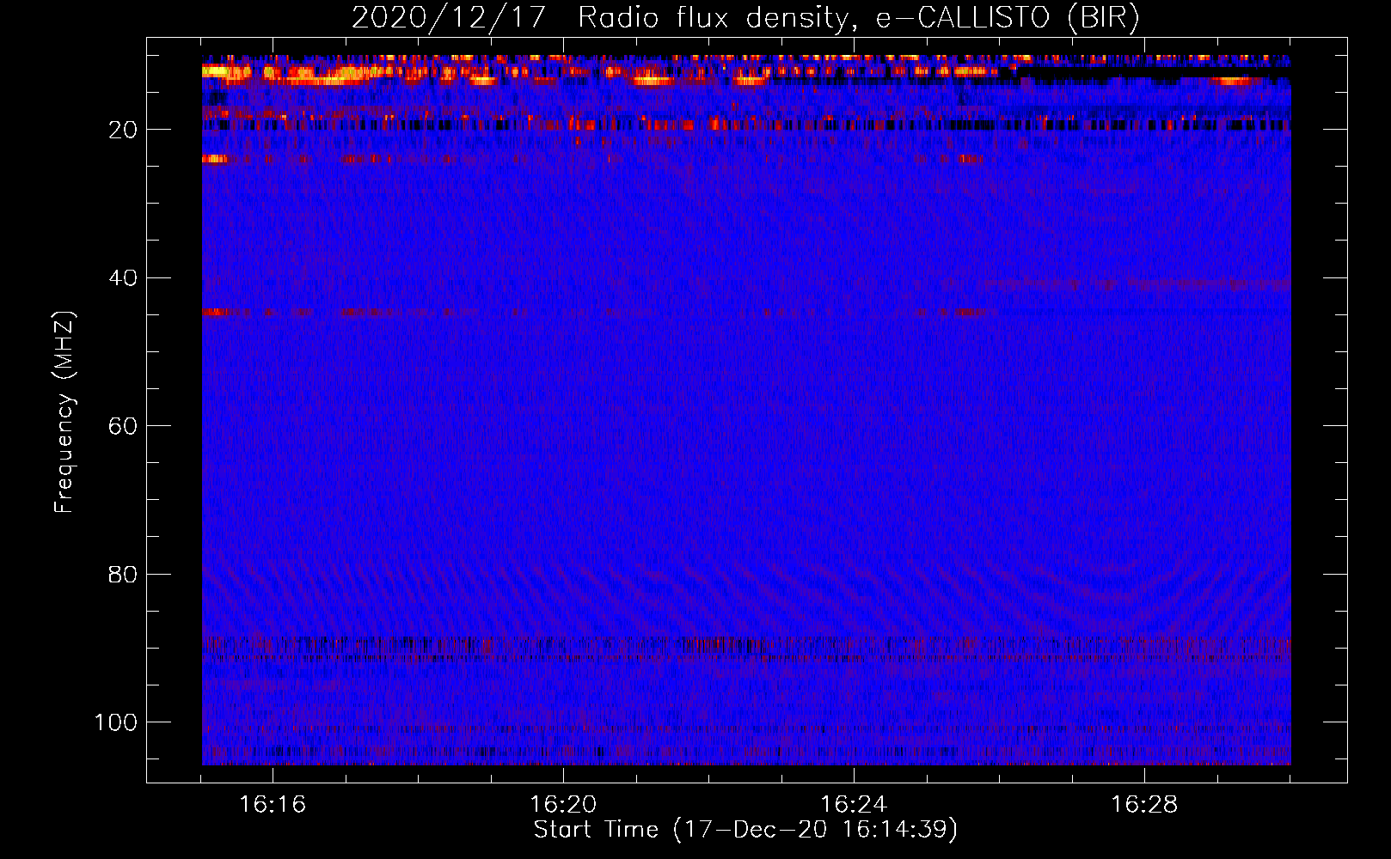
Task: Click the 16:20 time tick label
Action: pyautogui.click(x=563, y=805)
